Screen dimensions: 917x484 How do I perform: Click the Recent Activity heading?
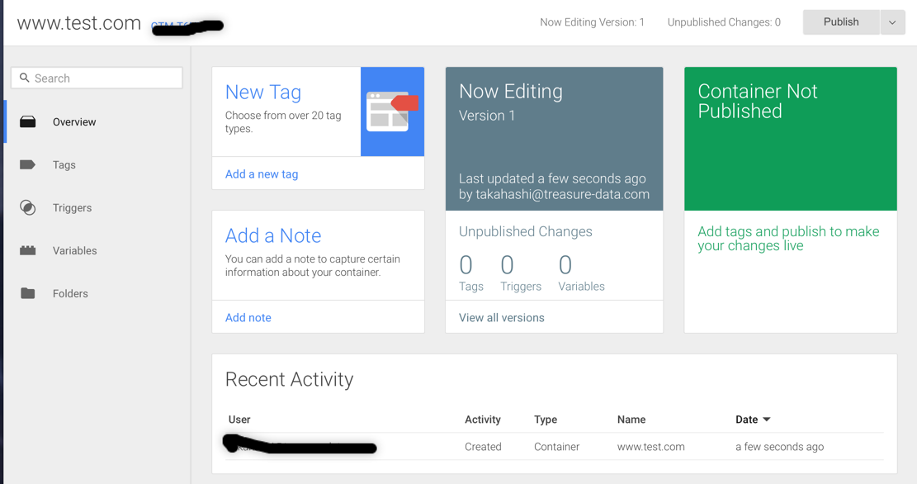[x=289, y=379]
